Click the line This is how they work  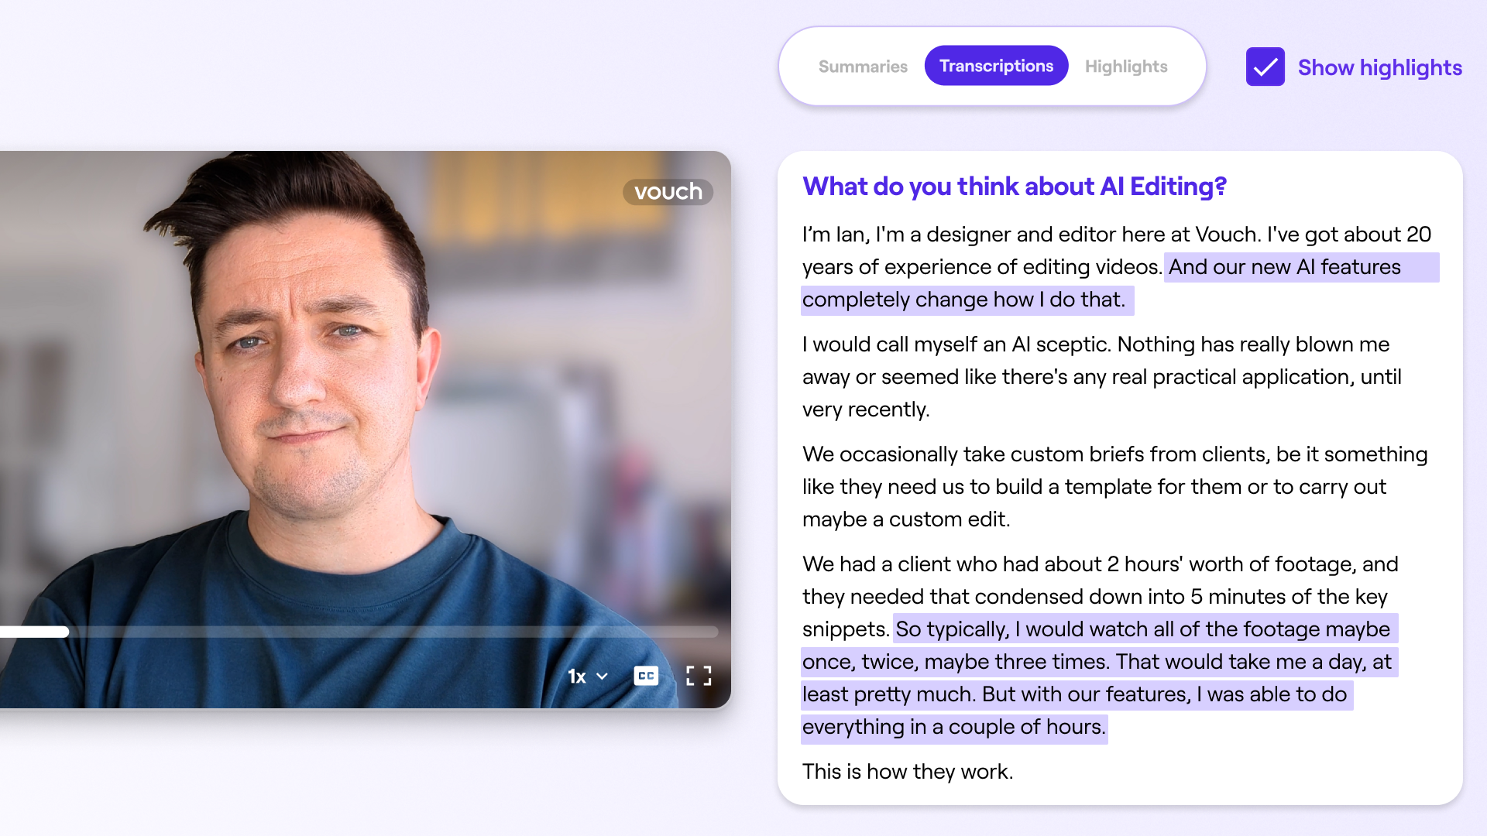(x=907, y=772)
